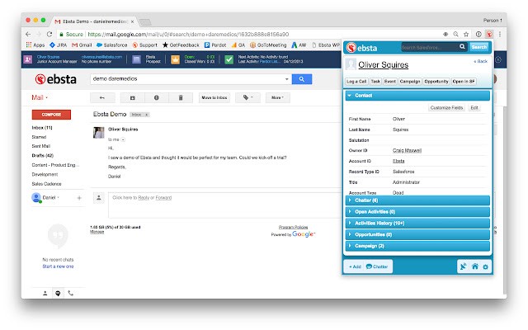This screenshot has height=330, width=528.
Task: Open the Ebsta panel home icon
Action: click(475, 266)
